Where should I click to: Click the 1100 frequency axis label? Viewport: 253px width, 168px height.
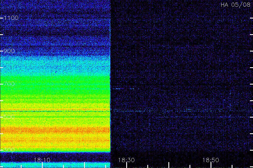(11, 18)
